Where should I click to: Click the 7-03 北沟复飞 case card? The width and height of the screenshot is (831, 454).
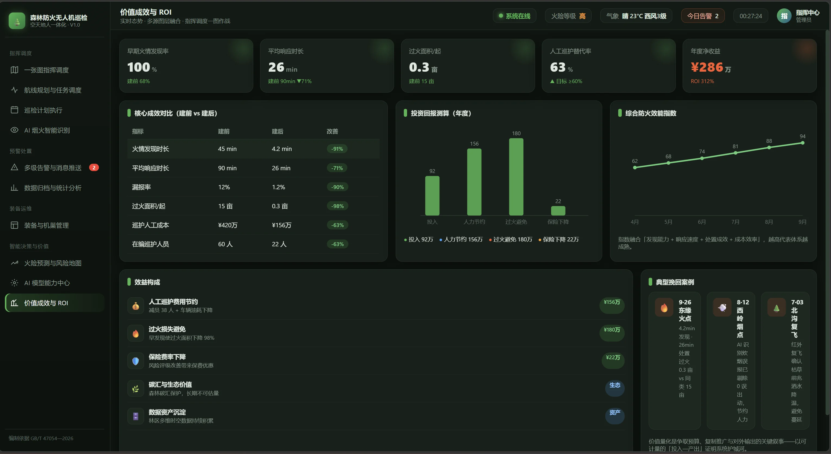click(785, 361)
